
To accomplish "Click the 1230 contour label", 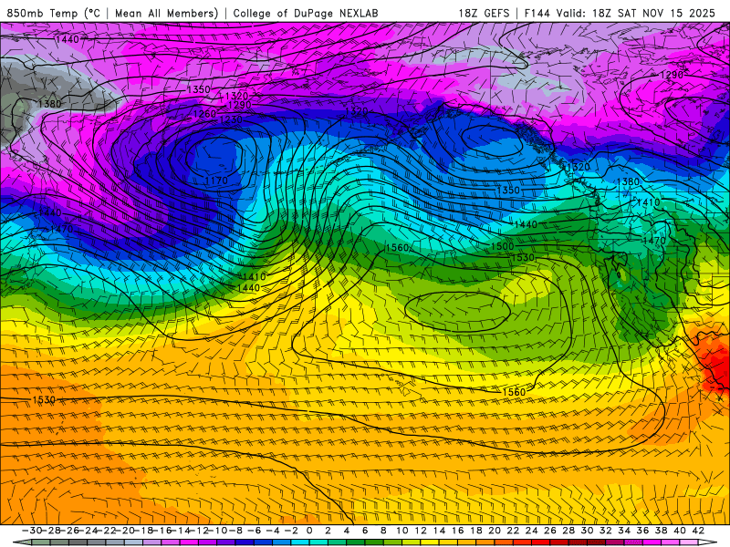I will click(x=231, y=119).
